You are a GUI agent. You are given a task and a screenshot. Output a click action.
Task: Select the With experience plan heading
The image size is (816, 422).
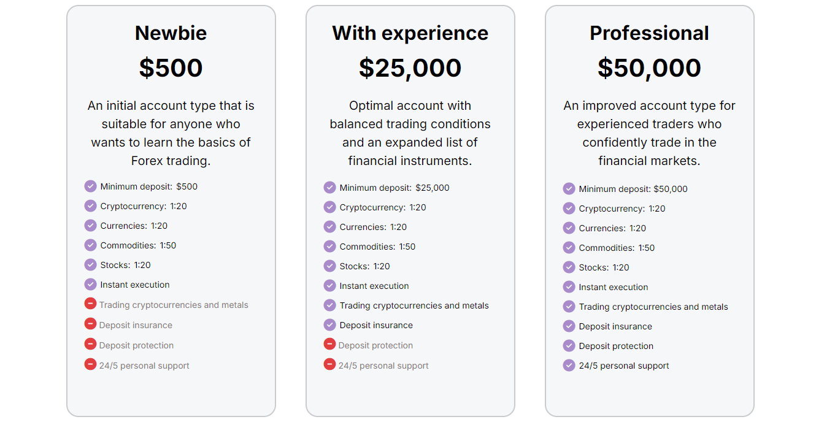click(410, 33)
